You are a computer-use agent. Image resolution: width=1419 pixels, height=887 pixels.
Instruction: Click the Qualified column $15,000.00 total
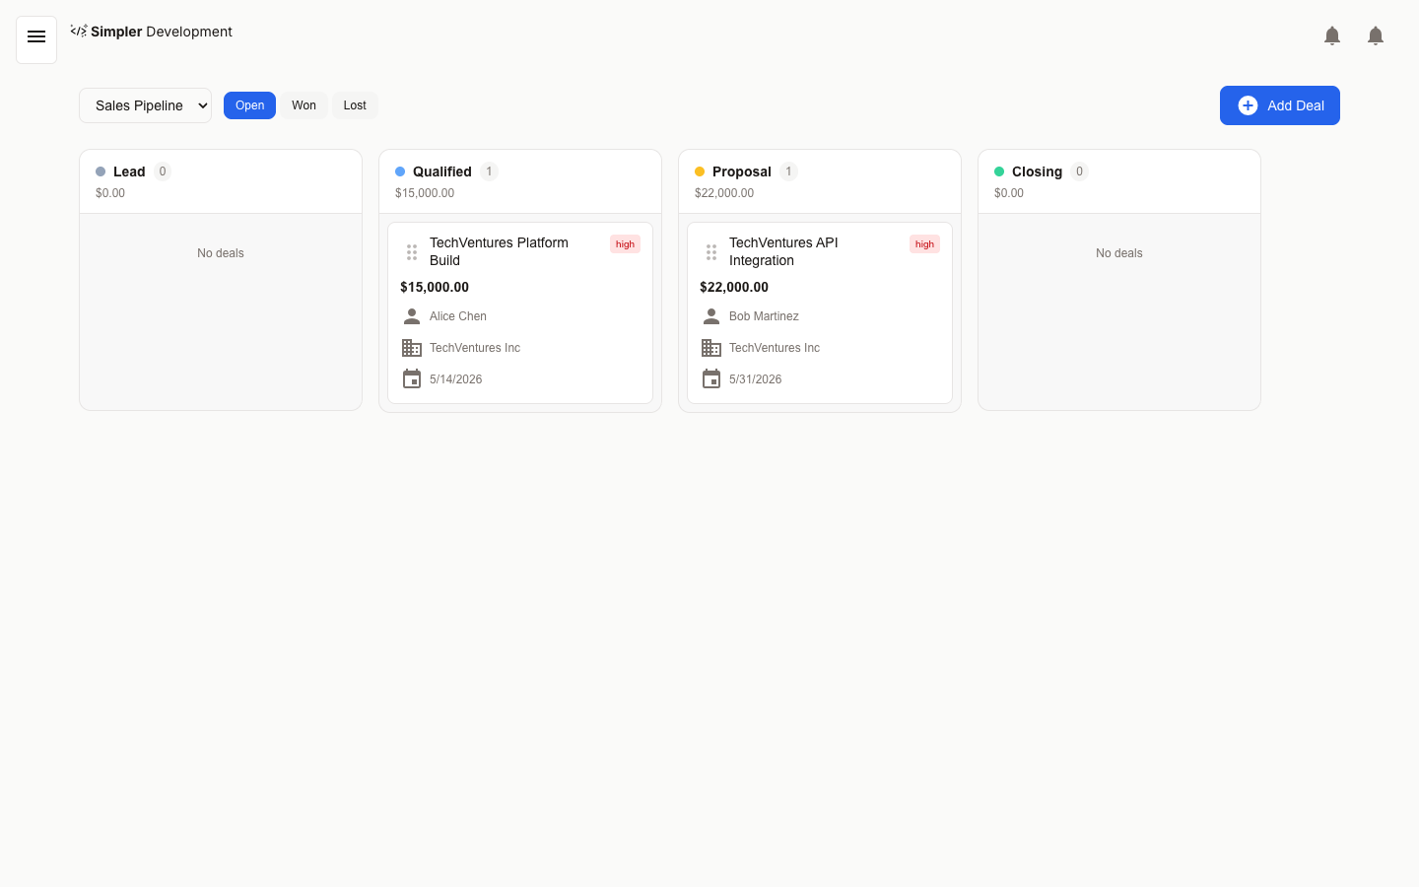point(425,193)
